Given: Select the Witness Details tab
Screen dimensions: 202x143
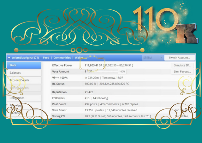Looking at the screenshot, I should pyautogui.click(x=24, y=88).
